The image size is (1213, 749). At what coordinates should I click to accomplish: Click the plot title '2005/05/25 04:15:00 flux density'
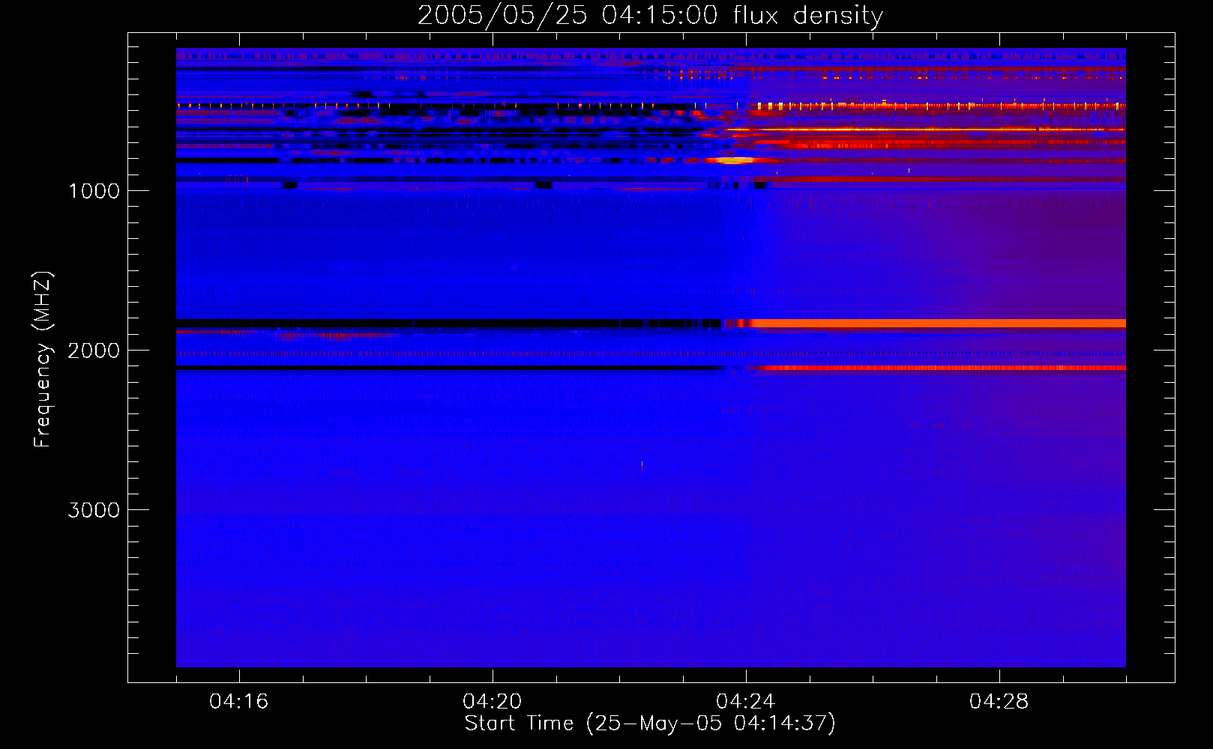coord(650,15)
